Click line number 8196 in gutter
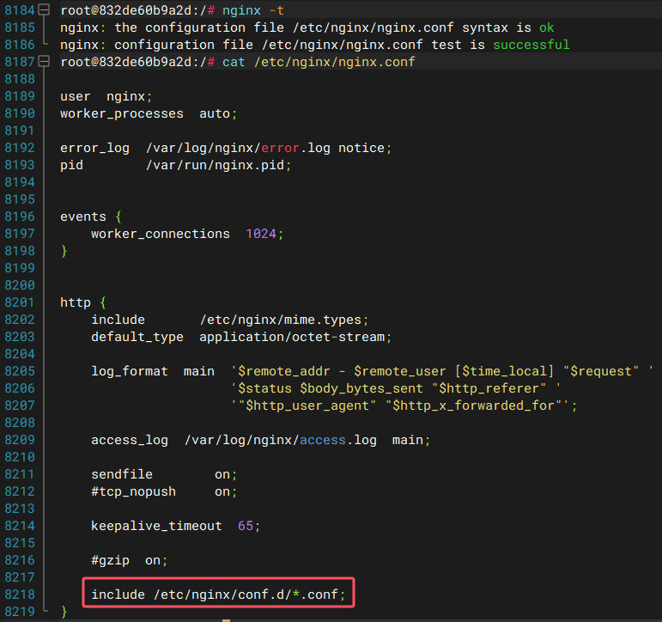This screenshot has height=622, width=662. pyautogui.click(x=20, y=216)
